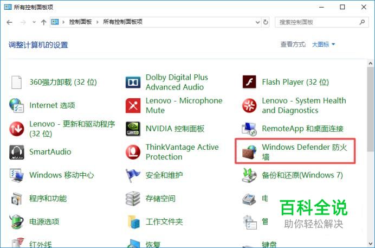Open the 安全和维护 link
The width and height of the screenshot is (375, 248).
click(x=164, y=175)
